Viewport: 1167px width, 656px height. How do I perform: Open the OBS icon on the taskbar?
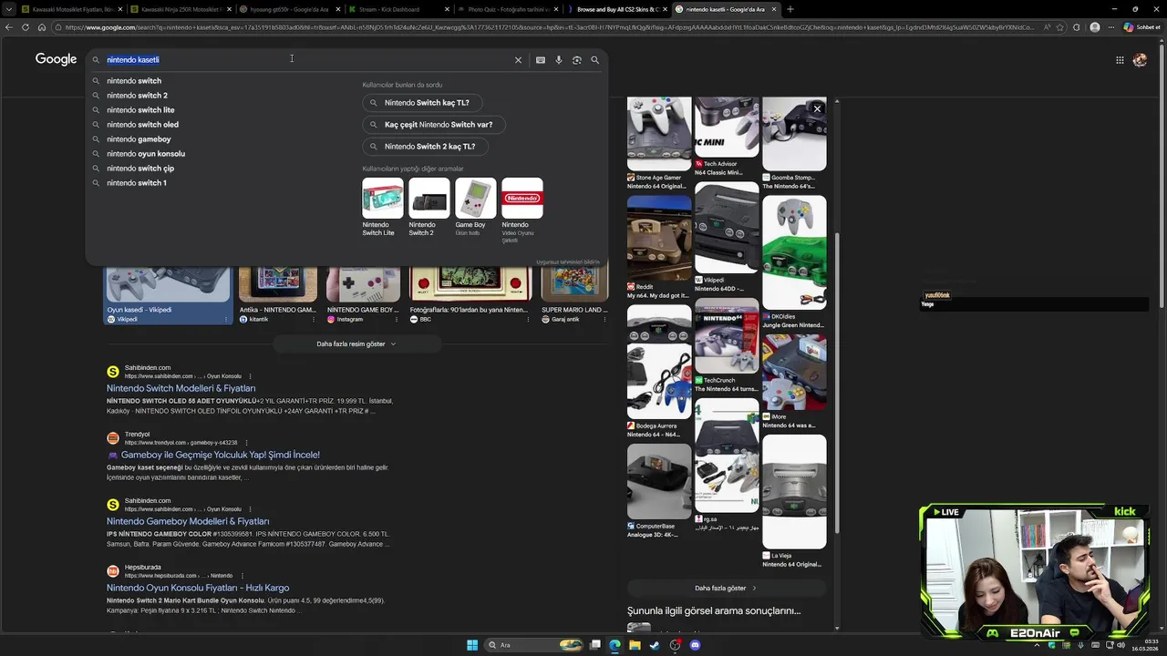tap(675, 645)
